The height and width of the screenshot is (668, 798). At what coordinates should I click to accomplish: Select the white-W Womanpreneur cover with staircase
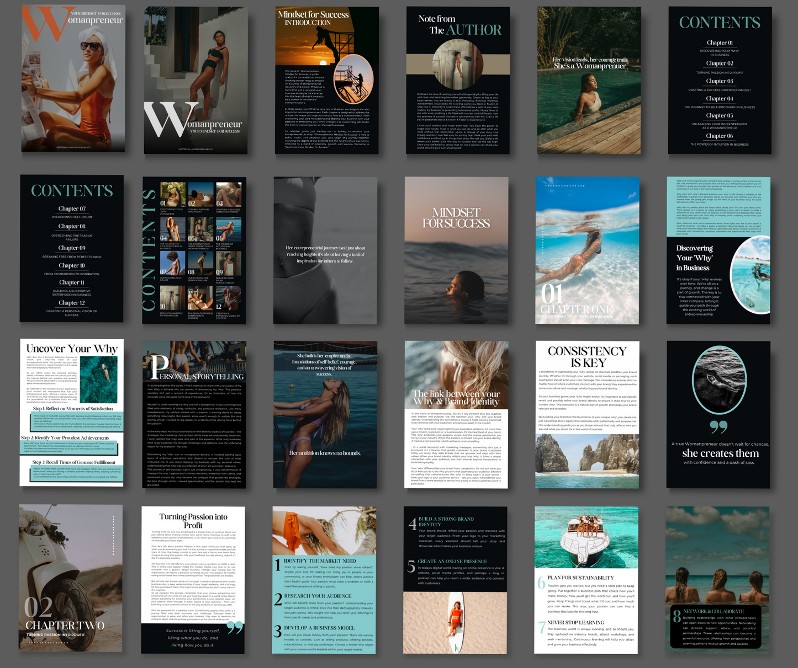(x=195, y=80)
